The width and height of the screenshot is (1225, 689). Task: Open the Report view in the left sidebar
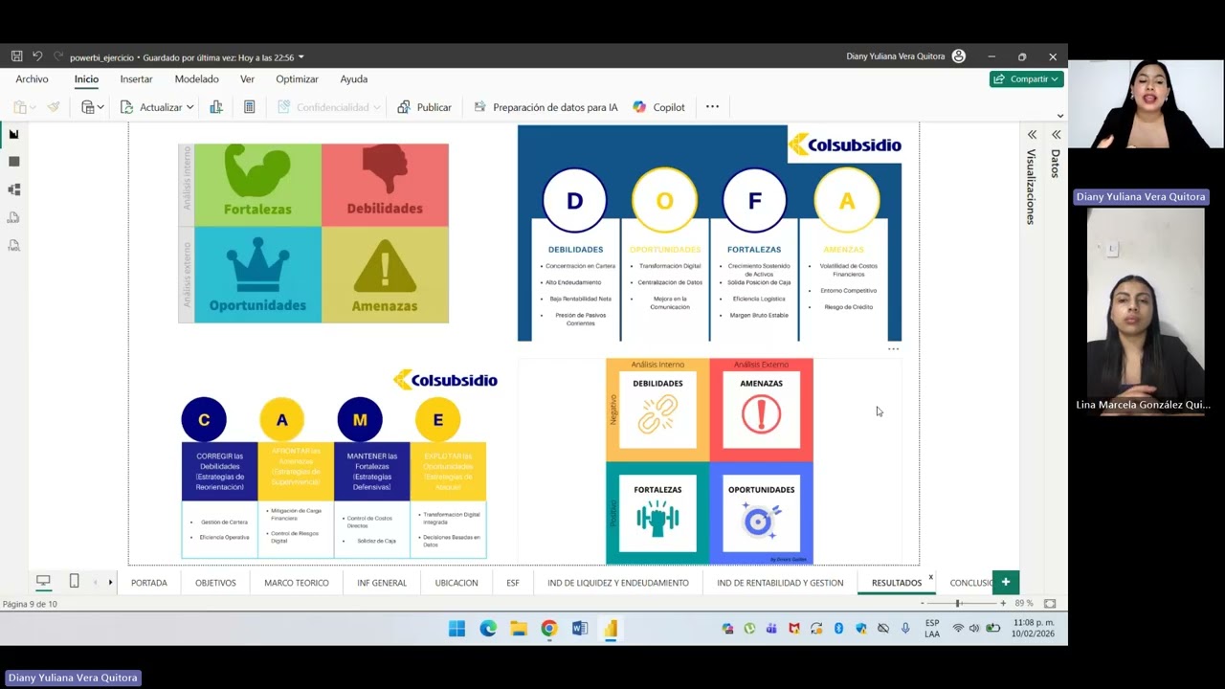point(13,134)
